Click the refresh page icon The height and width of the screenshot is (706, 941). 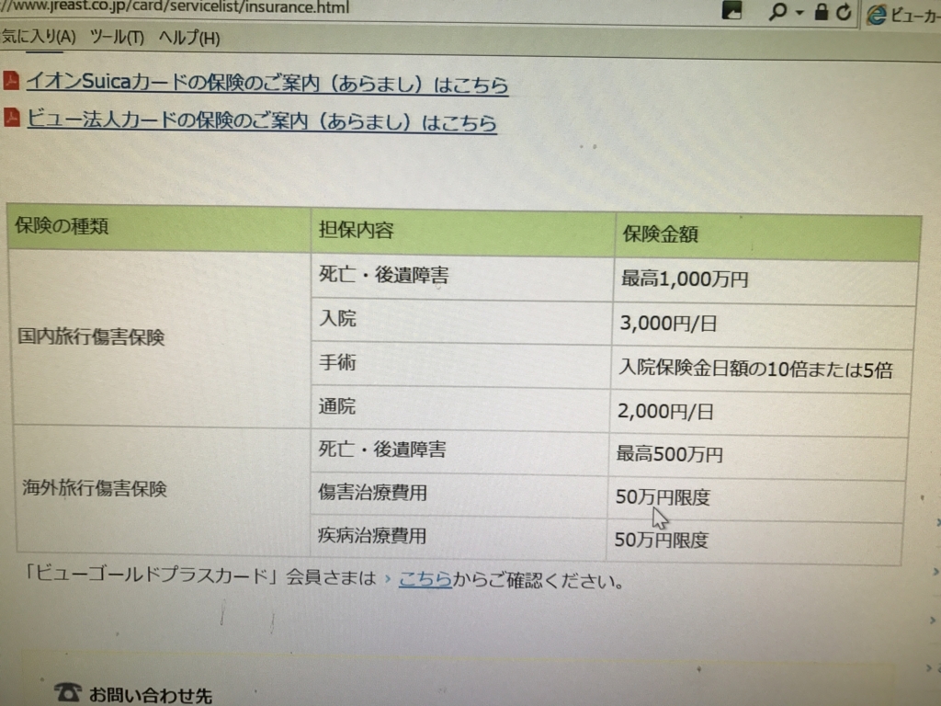coord(844,12)
